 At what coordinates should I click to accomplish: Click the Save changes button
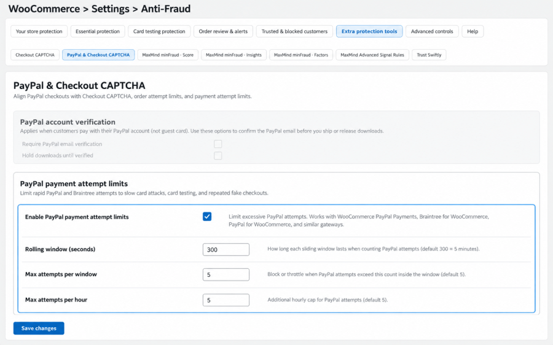[39, 328]
